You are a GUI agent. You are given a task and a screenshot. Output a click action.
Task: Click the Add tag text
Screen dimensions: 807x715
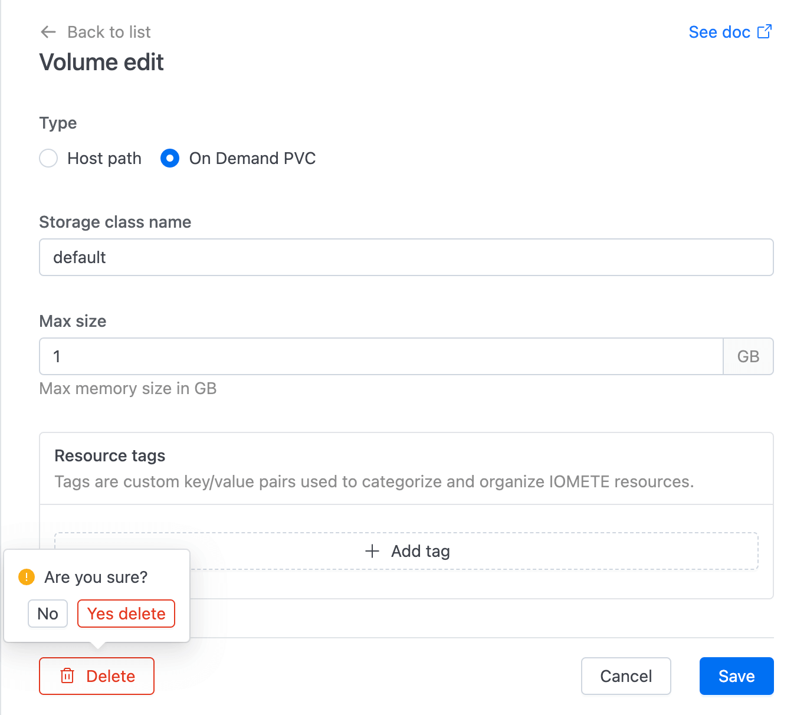tap(421, 551)
